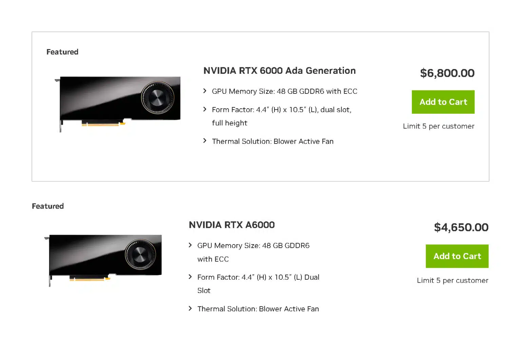Select the $6,800.00 price text
This screenshot has height=343, width=521.
click(x=447, y=73)
